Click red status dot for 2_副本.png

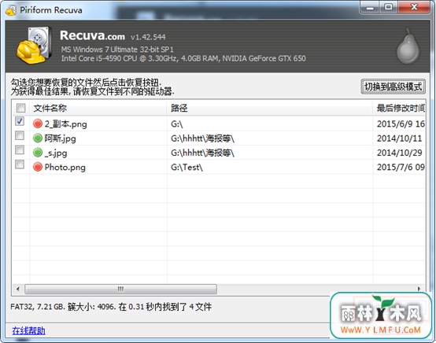point(38,124)
